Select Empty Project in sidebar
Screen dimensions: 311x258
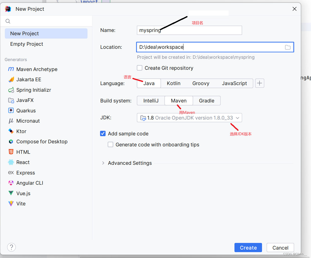46,44
